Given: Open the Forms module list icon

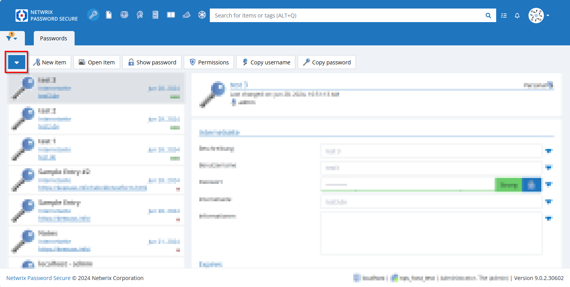Looking at the screenshot, I should (155, 15).
